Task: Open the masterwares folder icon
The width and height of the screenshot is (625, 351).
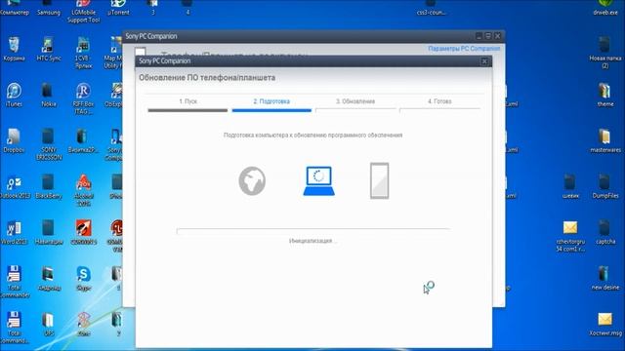Action: 605,140
